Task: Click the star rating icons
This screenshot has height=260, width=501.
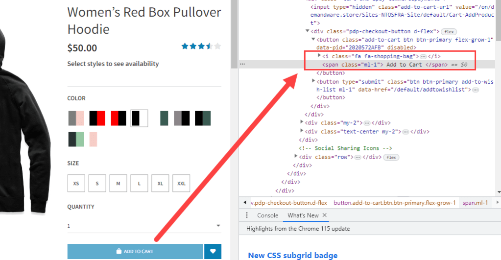Action: tap(201, 47)
